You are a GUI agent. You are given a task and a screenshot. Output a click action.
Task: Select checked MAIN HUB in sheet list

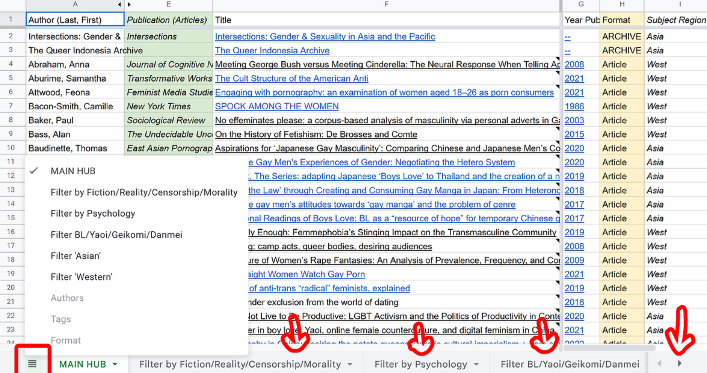pyautogui.click(x=73, y=171)
